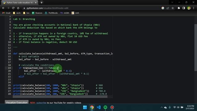197x111 pixels.
Task: Close the Python Tutor tab
Action: (x=36, y=2)
